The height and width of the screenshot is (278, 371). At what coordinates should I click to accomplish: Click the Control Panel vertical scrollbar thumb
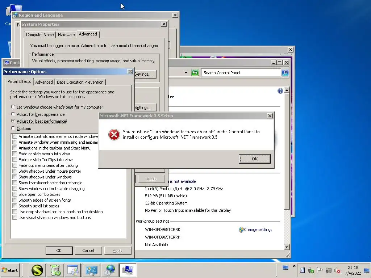pyautogui.click(x=287, y=151)
